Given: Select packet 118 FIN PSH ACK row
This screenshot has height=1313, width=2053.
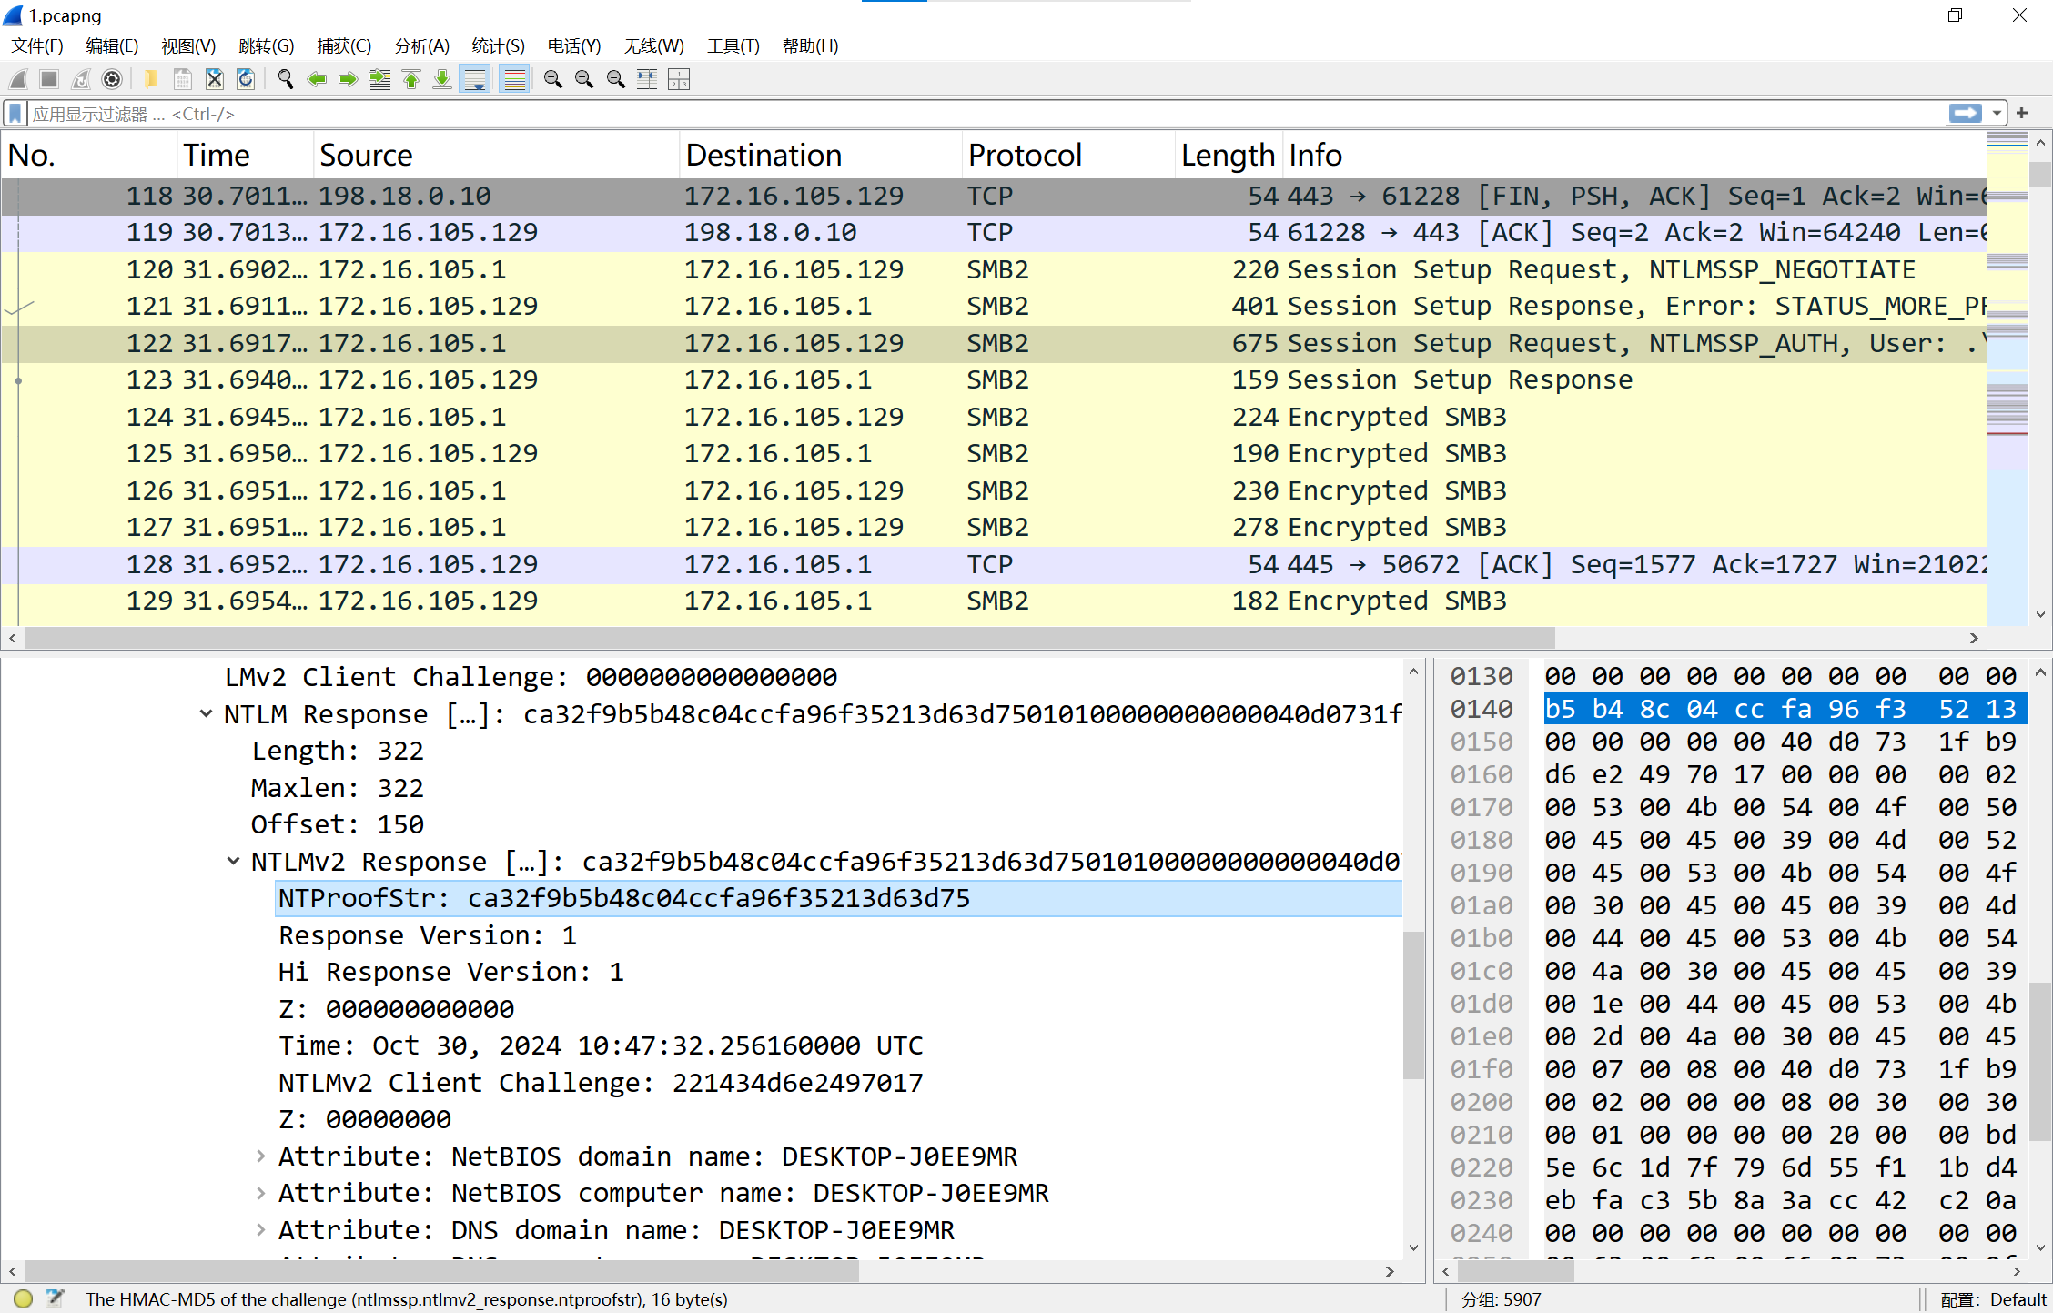Looking at the screenshot, I should 994,197.
